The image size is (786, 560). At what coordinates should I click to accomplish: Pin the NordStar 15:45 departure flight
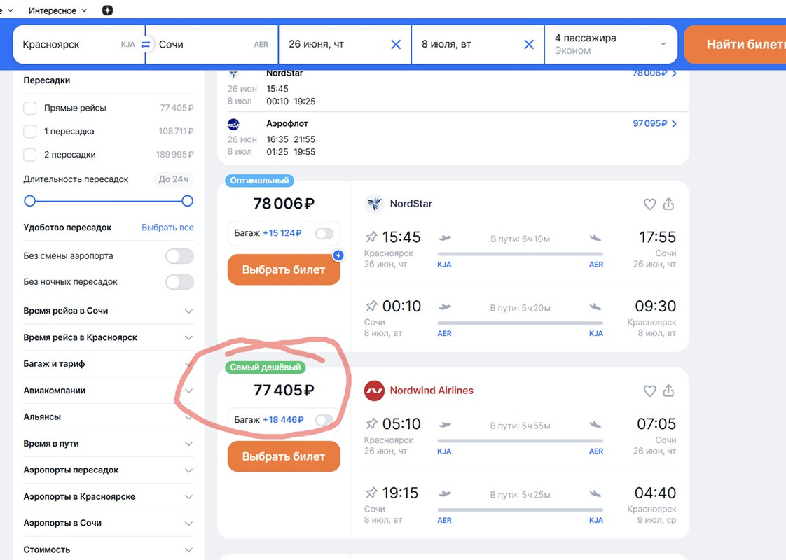(x=371, y=237)
